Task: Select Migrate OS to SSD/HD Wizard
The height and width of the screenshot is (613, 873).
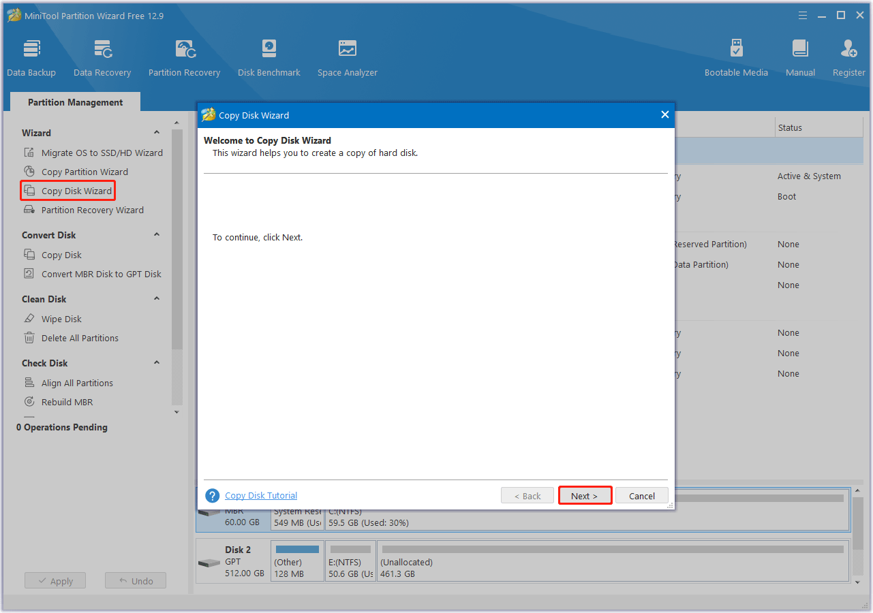Action: point(102,153)
